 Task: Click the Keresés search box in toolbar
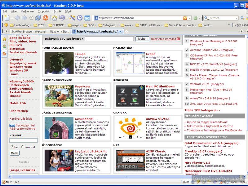[x=221, y=18]
